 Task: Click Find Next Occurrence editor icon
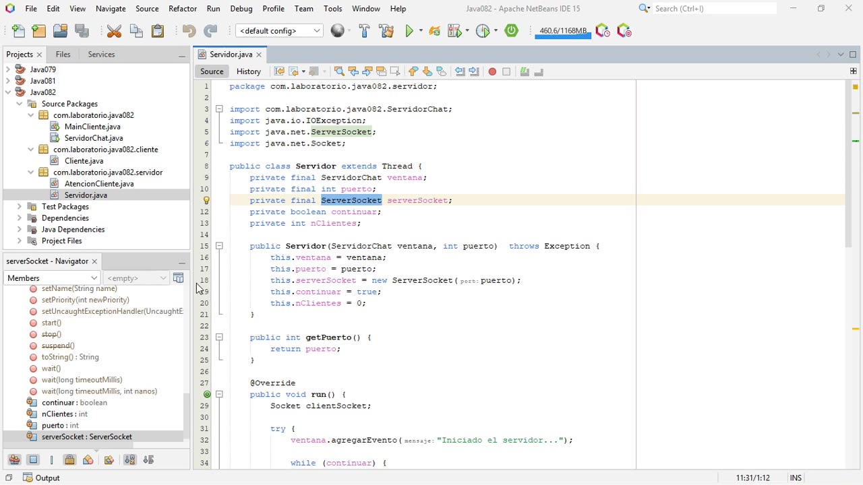click(367, 71)
